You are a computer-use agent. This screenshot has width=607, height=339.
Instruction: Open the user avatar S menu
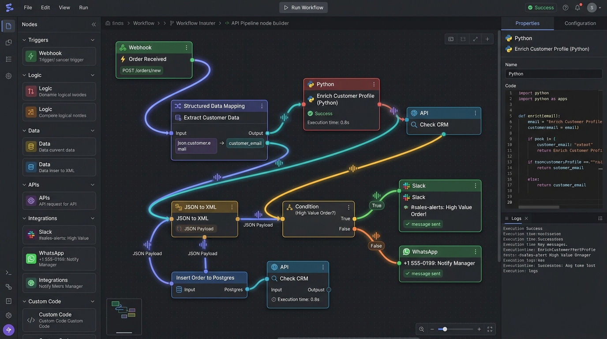pyautogui.click(x=592, y=8)
